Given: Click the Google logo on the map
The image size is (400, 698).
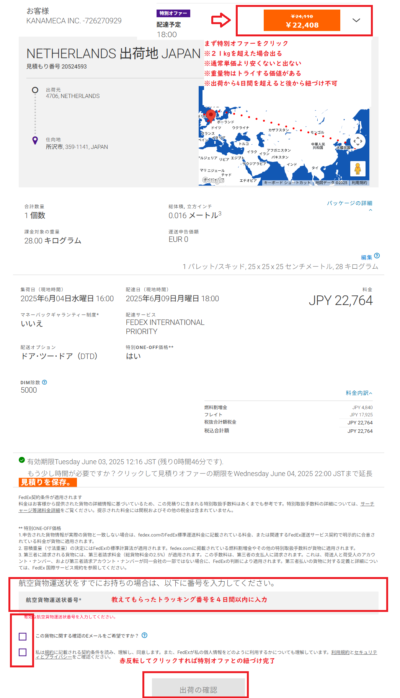Looking at the screenshot, I should pyautogui.click(x=213, y=180).
